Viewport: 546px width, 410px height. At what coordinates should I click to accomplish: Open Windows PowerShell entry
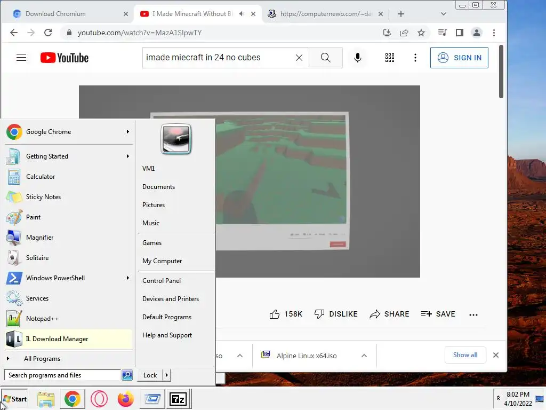coord(68,278)
